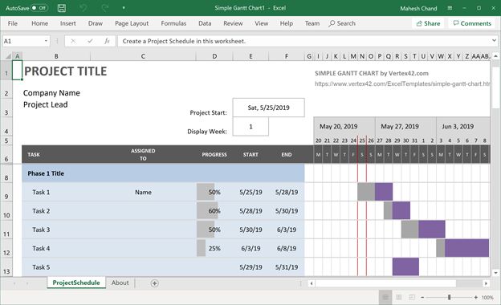Switch to Page Layout view icon
The image size is (501, 305).
pyautogui.click(x=399, y=297)
